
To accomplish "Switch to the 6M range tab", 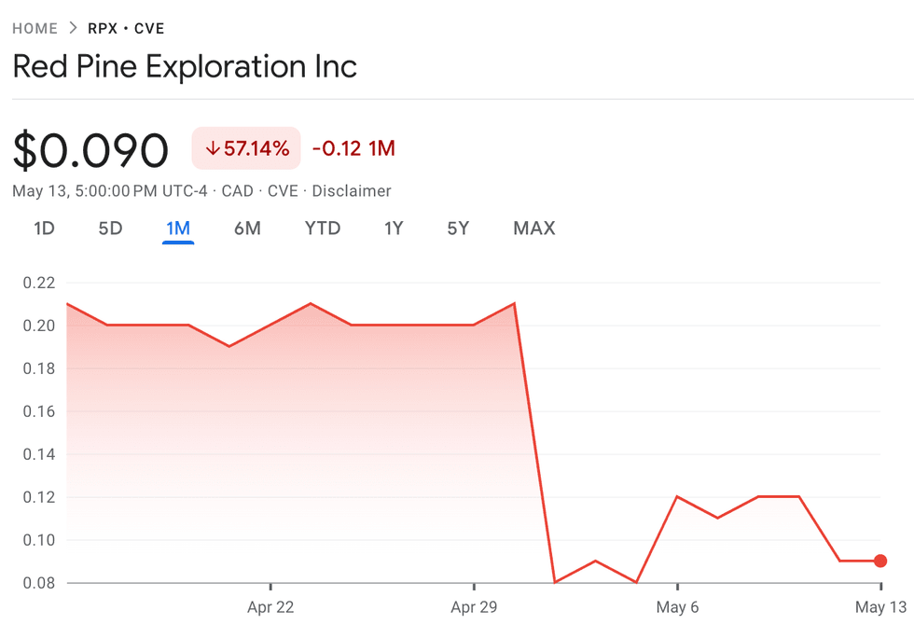I will (x=247, y=228).
